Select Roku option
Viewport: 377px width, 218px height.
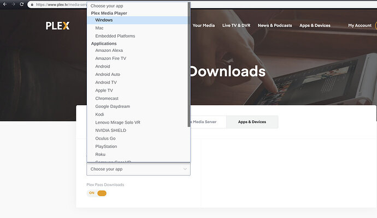pos(137,154)
